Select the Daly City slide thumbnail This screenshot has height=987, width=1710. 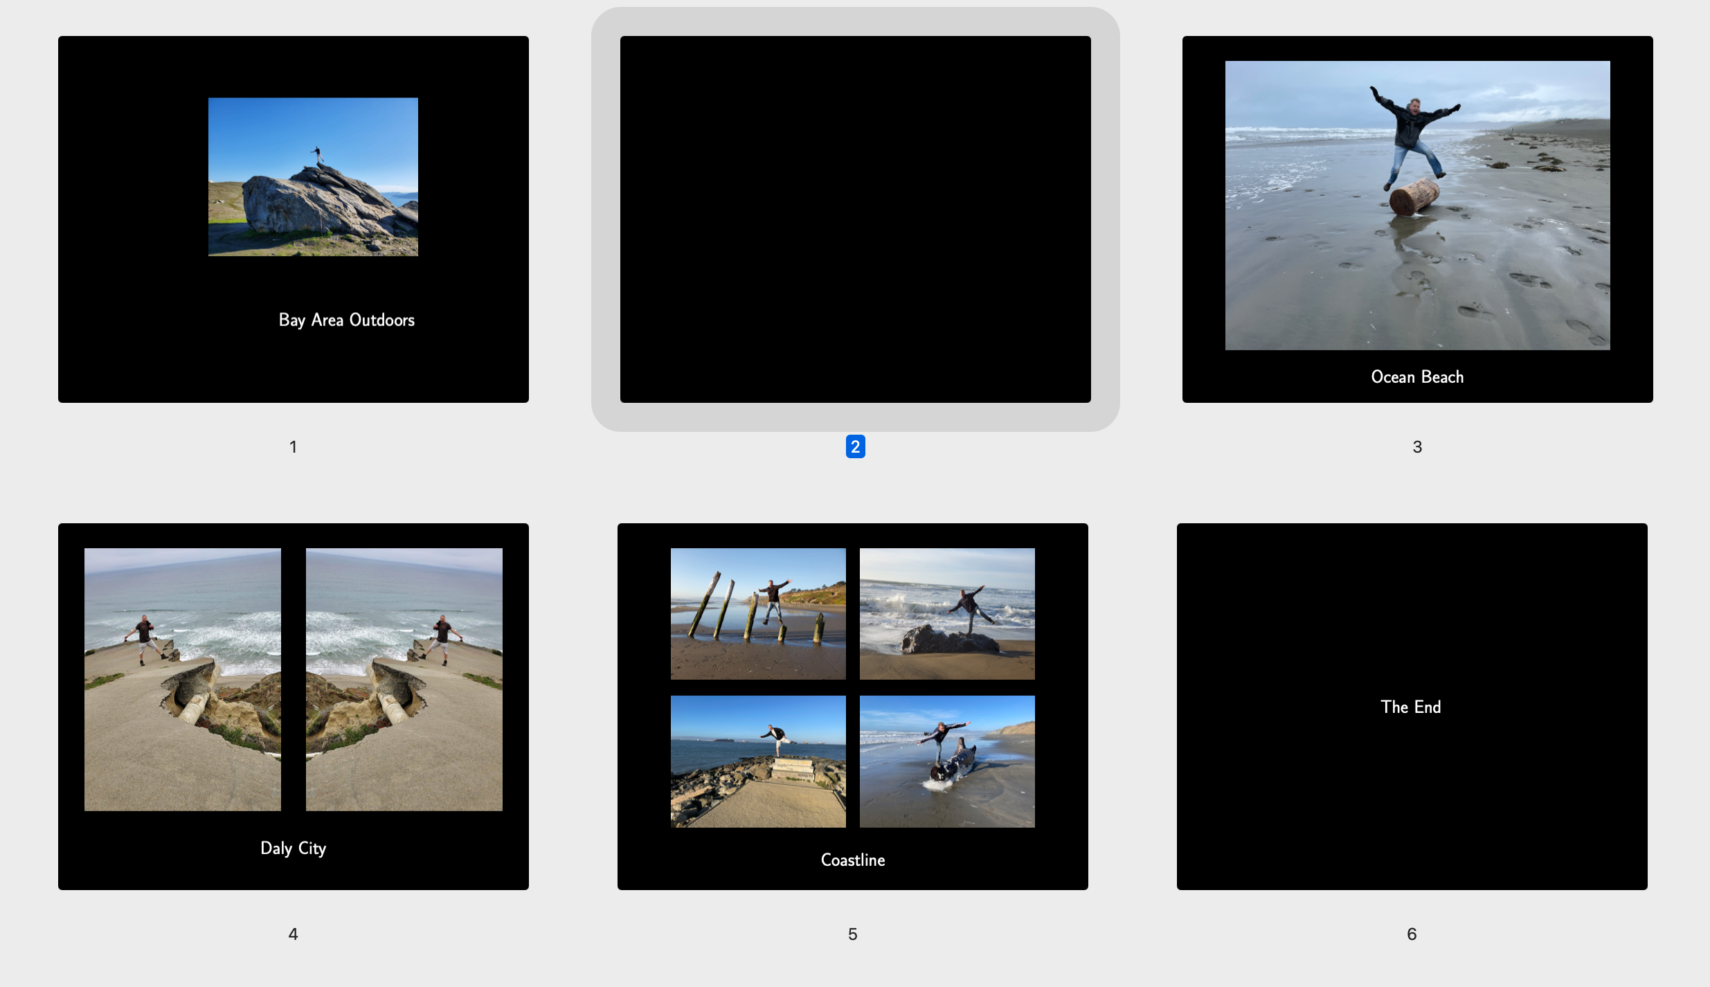tap(294, 707)
